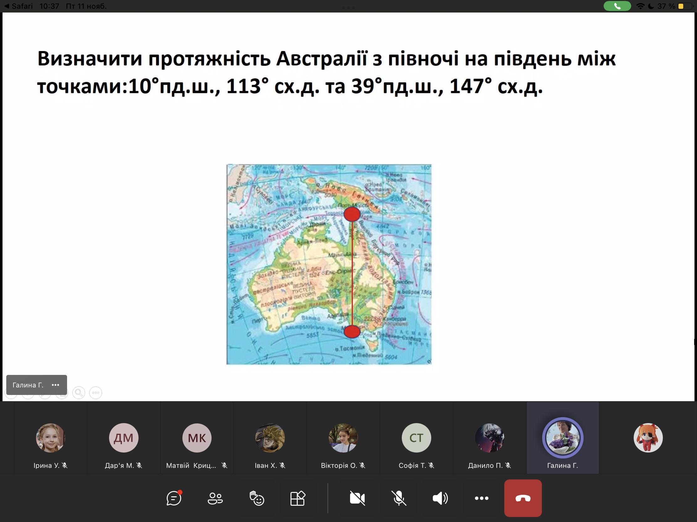Image resolution: width=697 pixels, height=522 pixels.
Task: Open more actions in call toolbar
Action: pyautogui.click(x=481, y=498)
